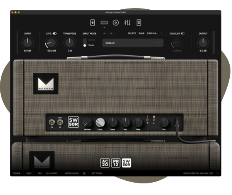Adjust BPM with the tempo stepper arrows

pyautogui.click(x=58, y=173)
